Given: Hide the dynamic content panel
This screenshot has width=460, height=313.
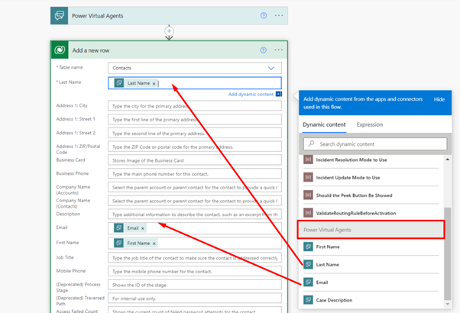Looking at the screenshot, I should coord(439,99).
